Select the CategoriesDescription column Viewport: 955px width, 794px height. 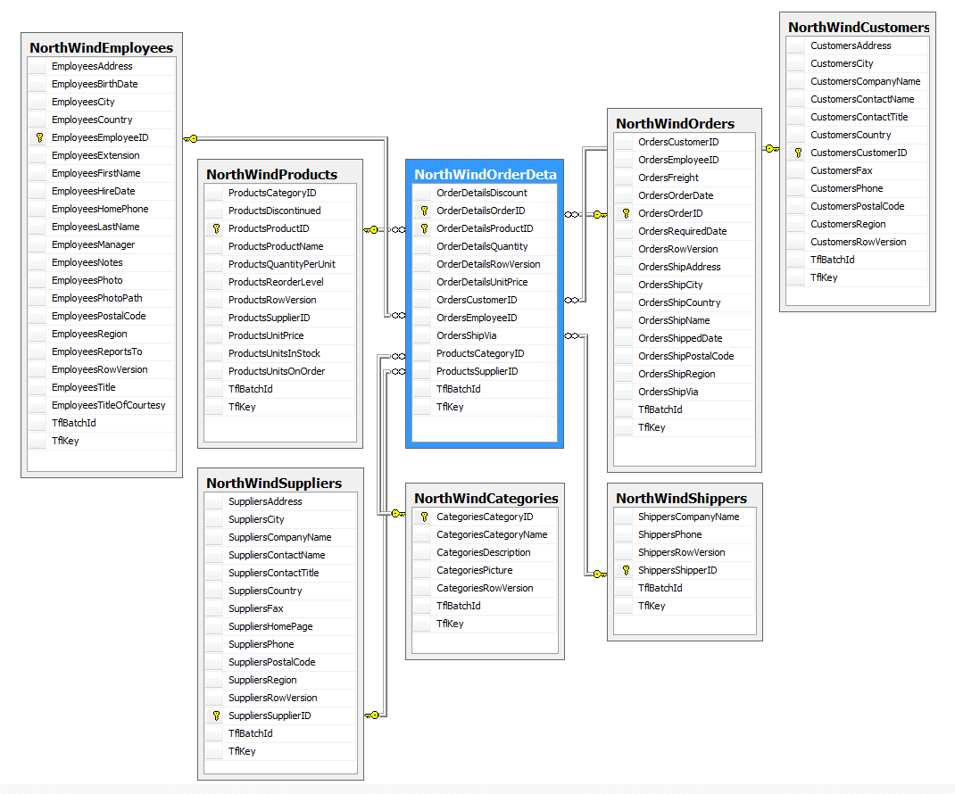click(x=485, y=553)
